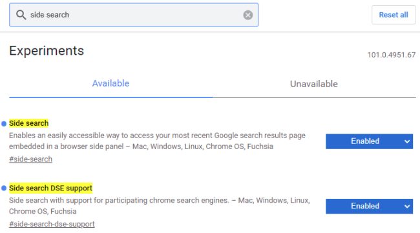This screenshot has height=233, width=420.
Task: Click the description about participating chrome search engines
Action: click(x=160, y=206)
